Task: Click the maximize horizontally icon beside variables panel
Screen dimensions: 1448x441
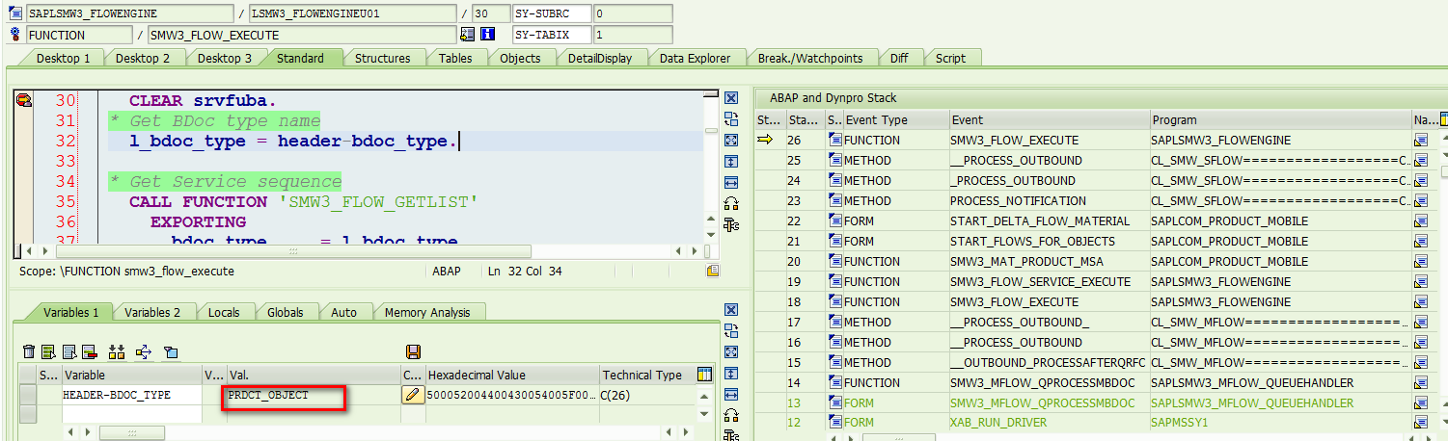Action: tap(731, 395)
